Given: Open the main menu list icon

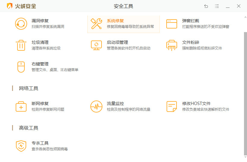Looking at the screenshot, I should point(217,6).
